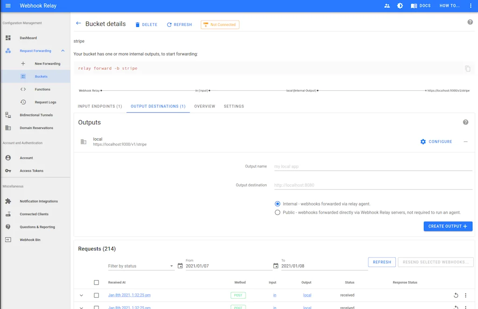Open the Settings tab
Image resolution: width=478 pixels, height=309 pixels.
[x=233, y=106]
